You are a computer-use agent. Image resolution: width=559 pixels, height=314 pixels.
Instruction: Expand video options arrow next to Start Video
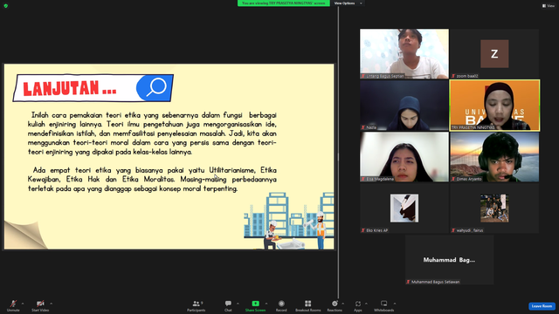point(51,304)
